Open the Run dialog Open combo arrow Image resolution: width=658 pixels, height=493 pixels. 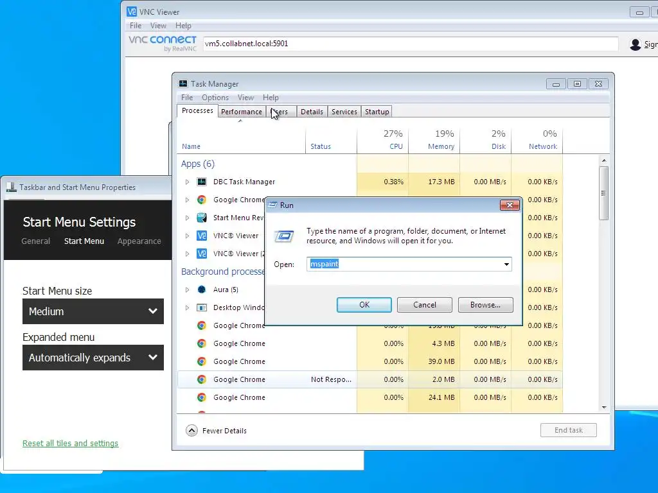click(x=506, y=264)
